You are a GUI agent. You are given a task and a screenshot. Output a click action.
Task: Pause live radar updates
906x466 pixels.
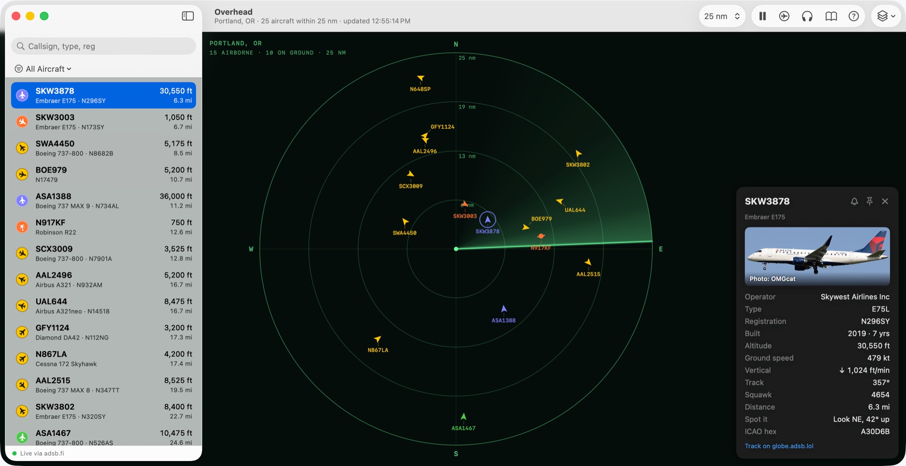click(x=762, y=16)
